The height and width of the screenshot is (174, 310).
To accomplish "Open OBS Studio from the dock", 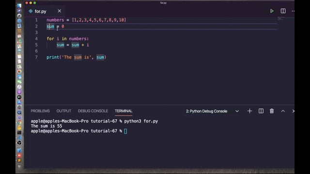I will (x=19, y=143).
